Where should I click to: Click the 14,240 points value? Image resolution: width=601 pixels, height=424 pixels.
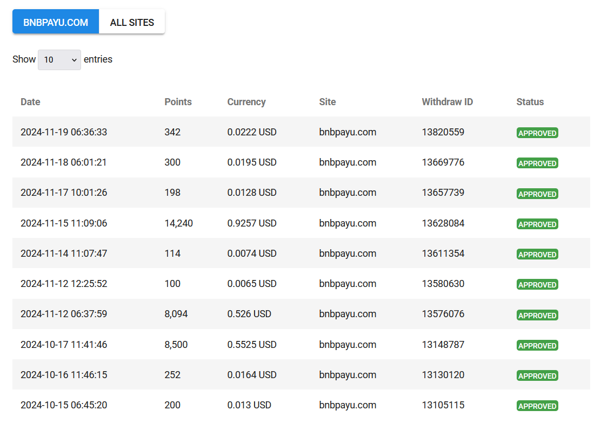[178, 223]
